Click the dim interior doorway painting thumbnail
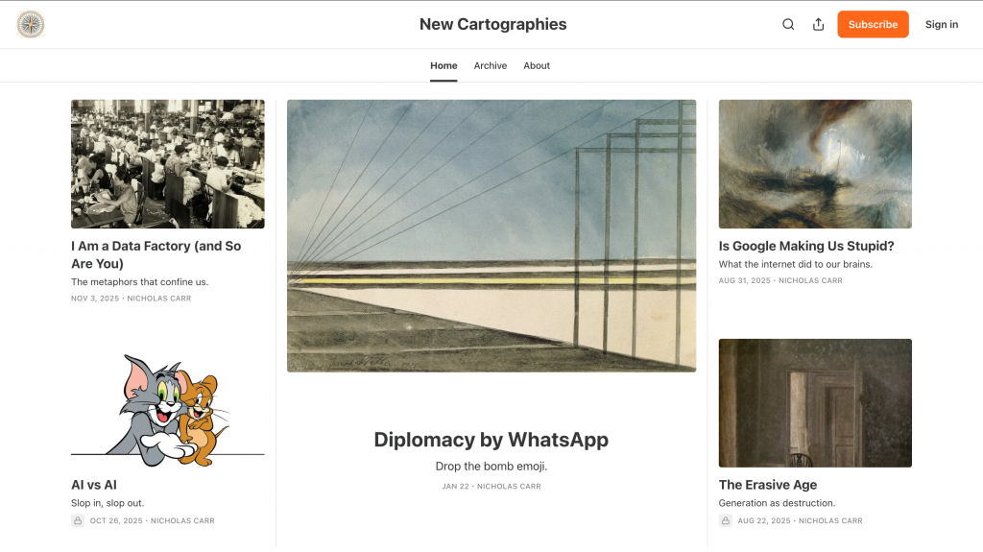Image resolution: width=983 pixels, height=552 pixels. pyautogui.click(x=815, y=402)
